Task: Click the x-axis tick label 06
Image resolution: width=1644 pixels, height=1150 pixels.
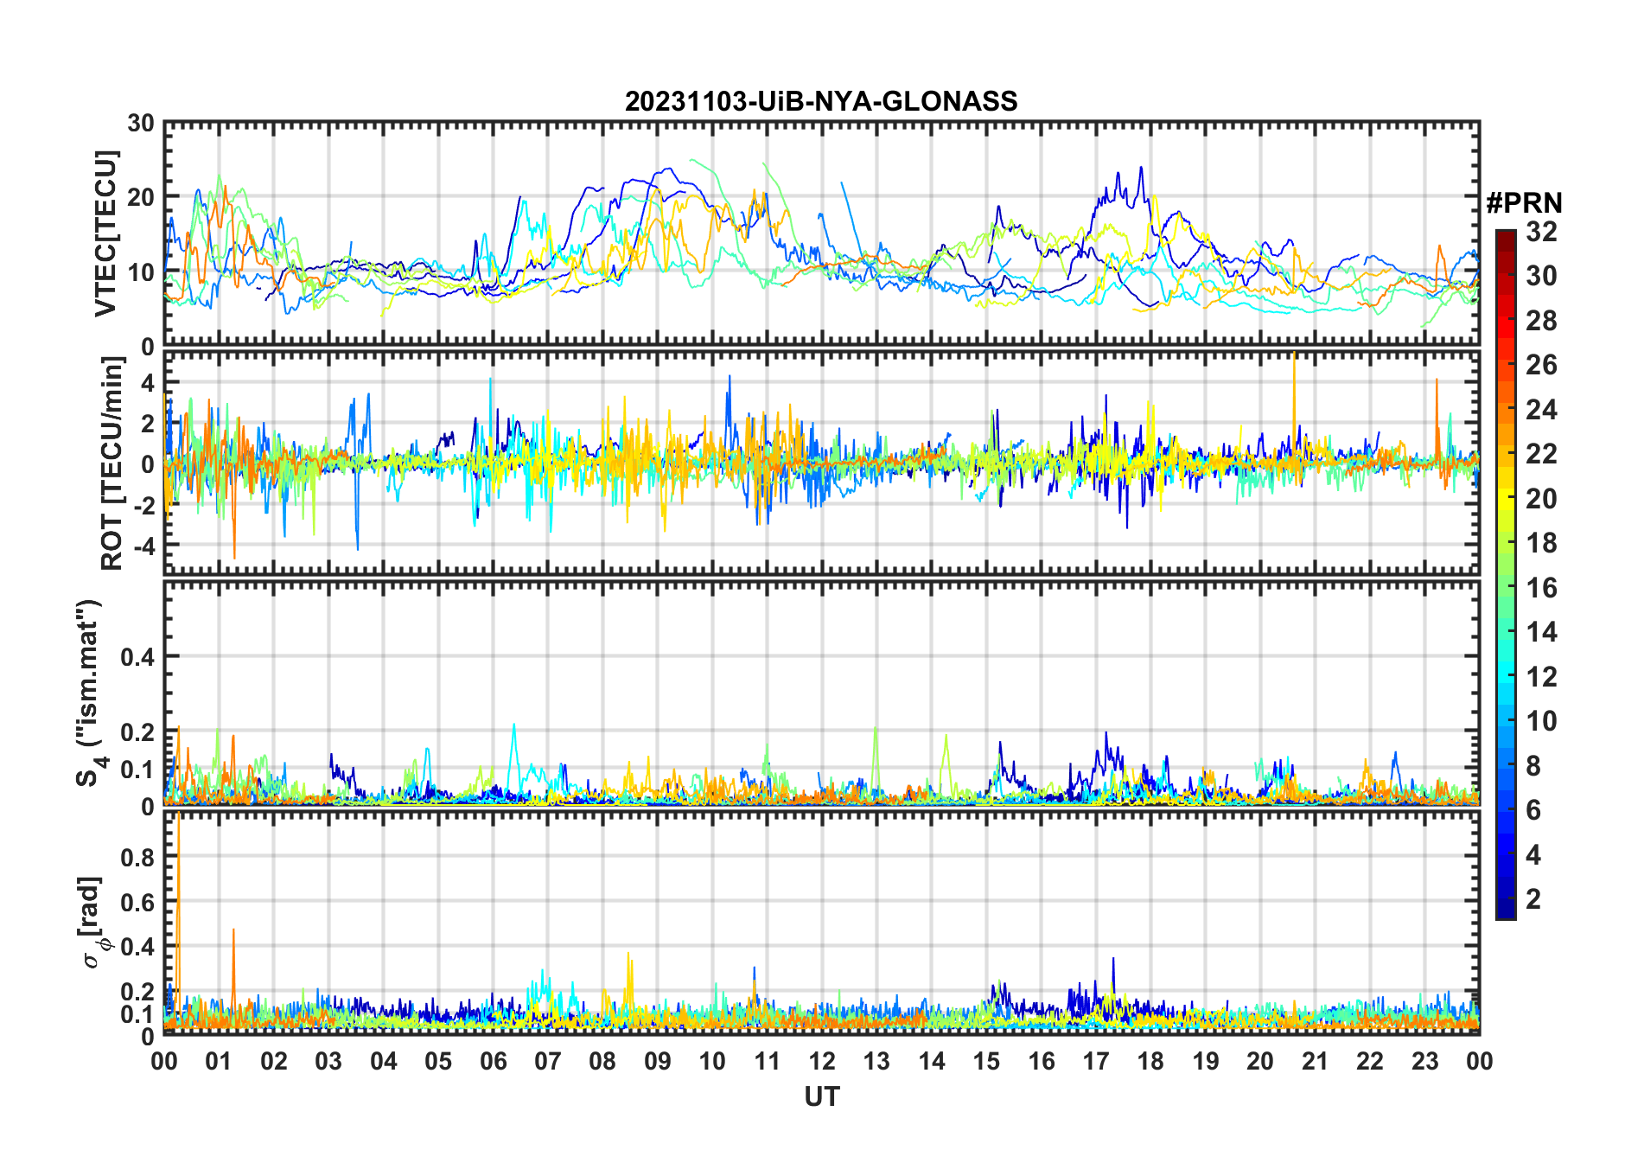Action: tap(493, 1061)
